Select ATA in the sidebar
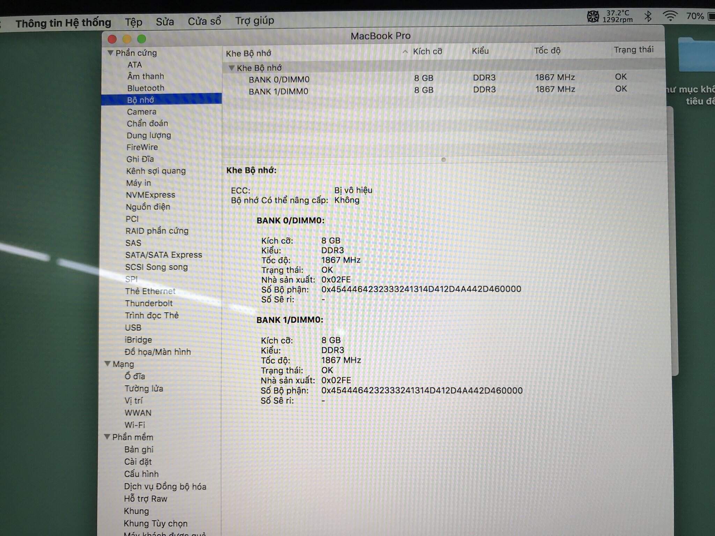 pos(134,65)
